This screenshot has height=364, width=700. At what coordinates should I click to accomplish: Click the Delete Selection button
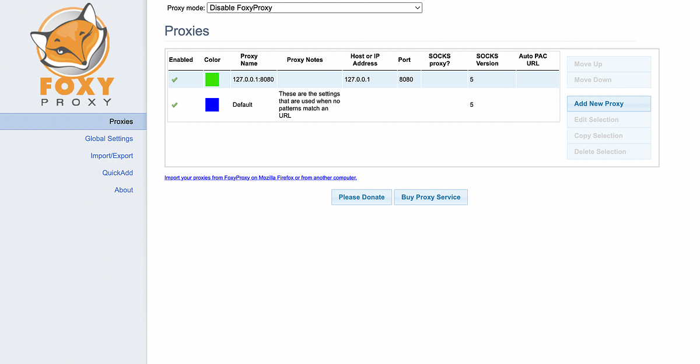pyautogui.click(x=608, y=150)
